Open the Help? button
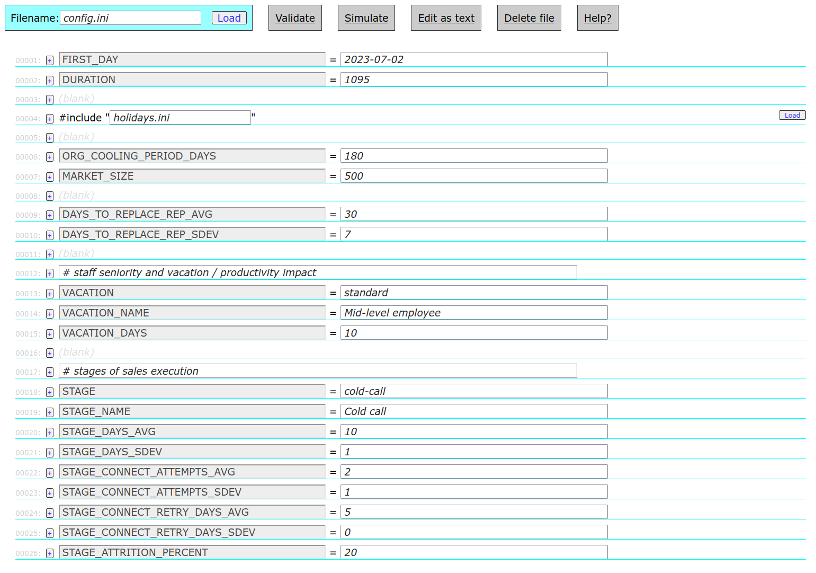The image size is (816, 573). [598, 18]
